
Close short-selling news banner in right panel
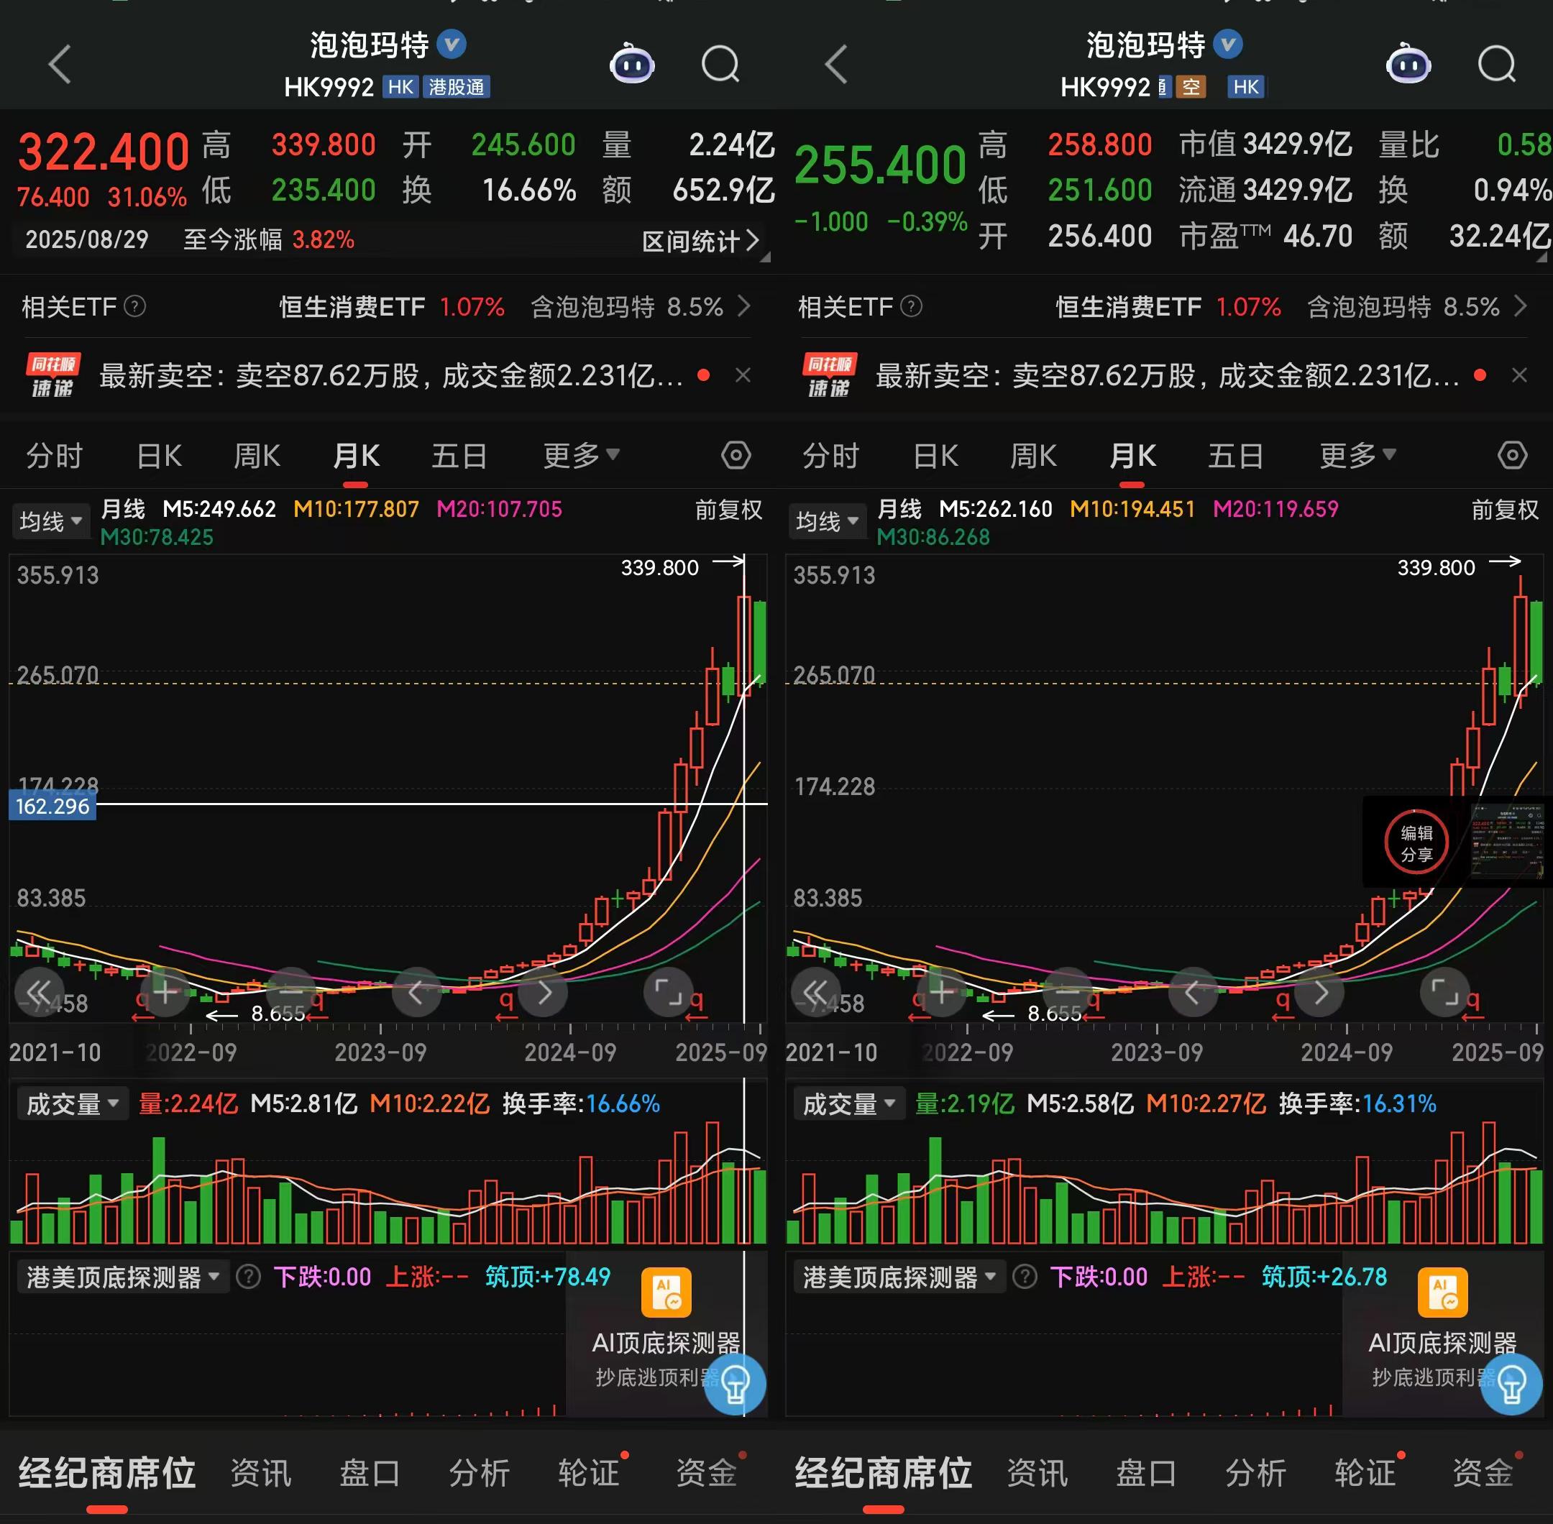click(x=1519, y=375)
